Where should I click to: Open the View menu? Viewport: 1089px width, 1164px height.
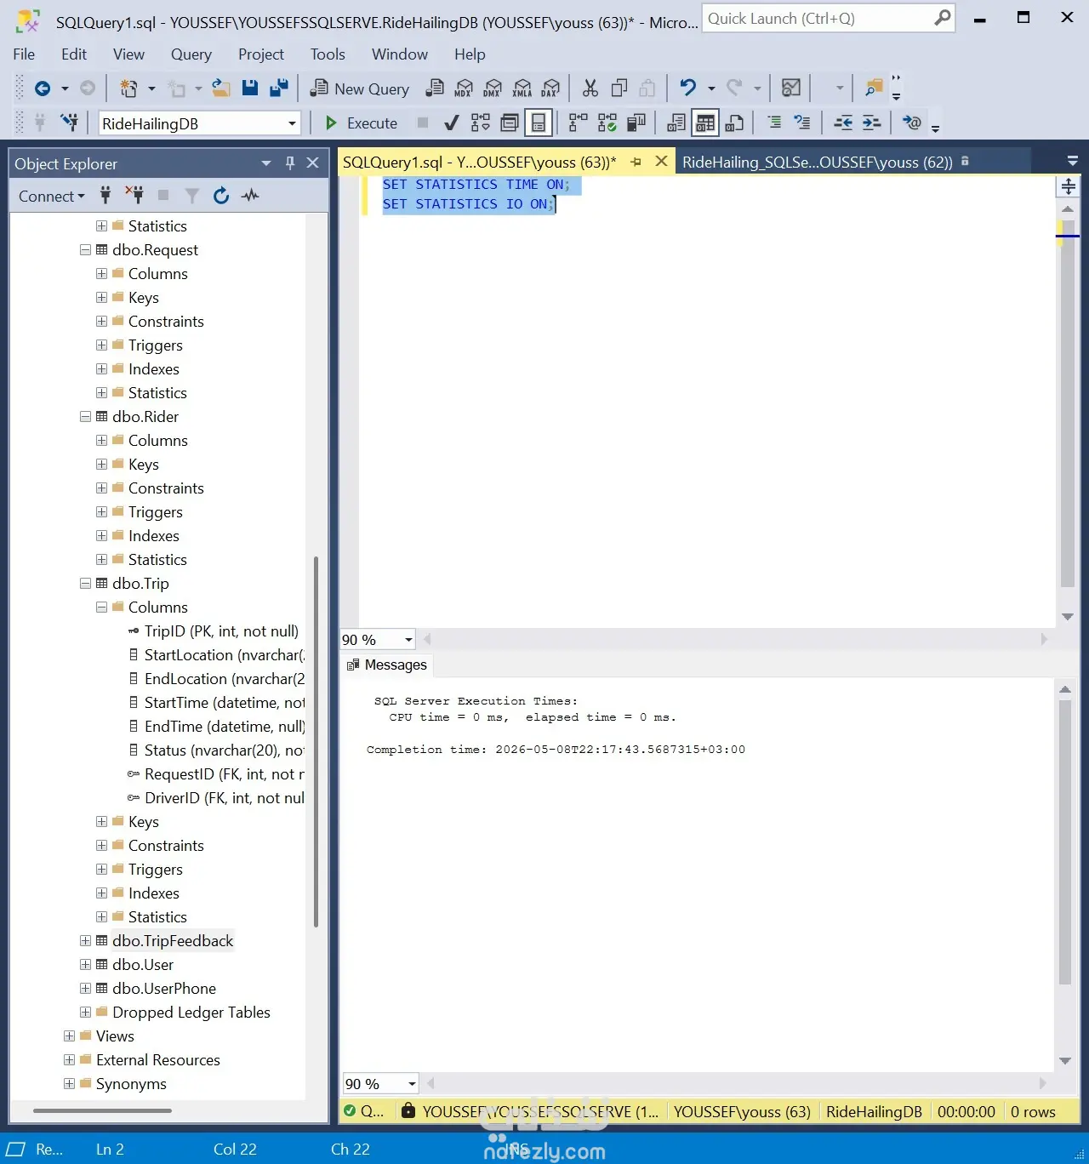[128, 54]
